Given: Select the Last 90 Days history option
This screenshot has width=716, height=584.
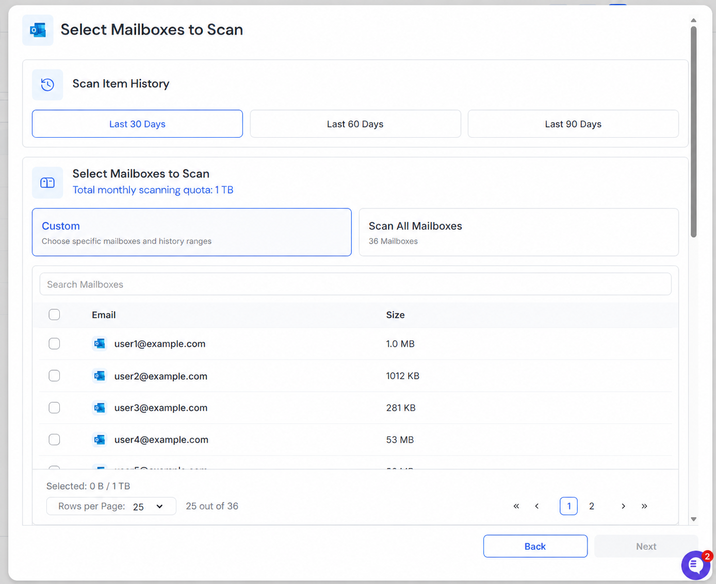Looking at the screenshot, I should point(573,124).
